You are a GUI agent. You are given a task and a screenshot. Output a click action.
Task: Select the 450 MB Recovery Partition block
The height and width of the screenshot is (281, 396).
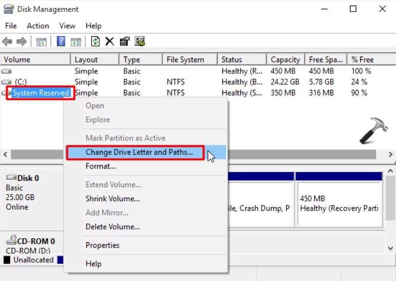tap(339, 199)
